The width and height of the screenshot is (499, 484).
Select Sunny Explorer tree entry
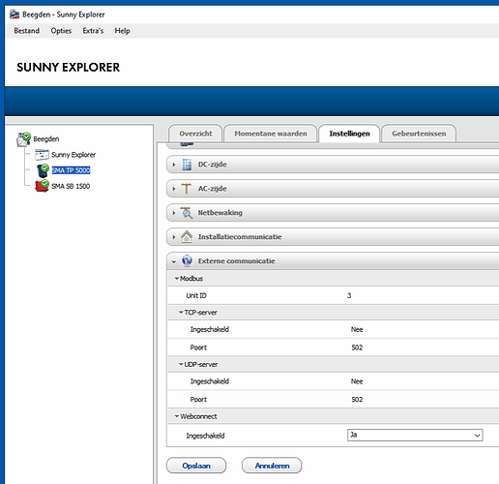(73, 155)
